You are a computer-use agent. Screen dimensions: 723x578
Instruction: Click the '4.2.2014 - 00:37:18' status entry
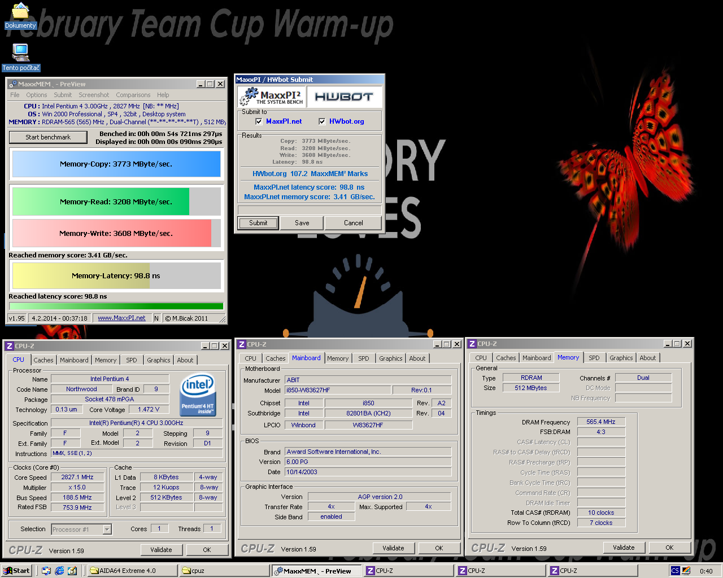tap(60, 318)
